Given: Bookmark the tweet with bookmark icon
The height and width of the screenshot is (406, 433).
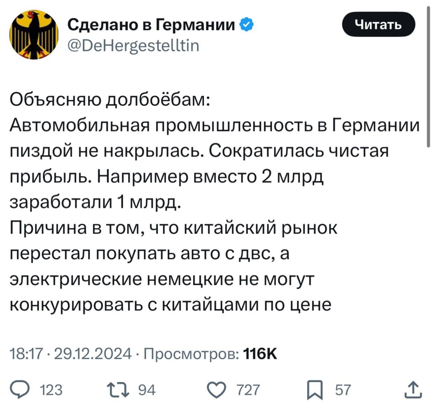Looking at the screenshot, I should 315,390.
